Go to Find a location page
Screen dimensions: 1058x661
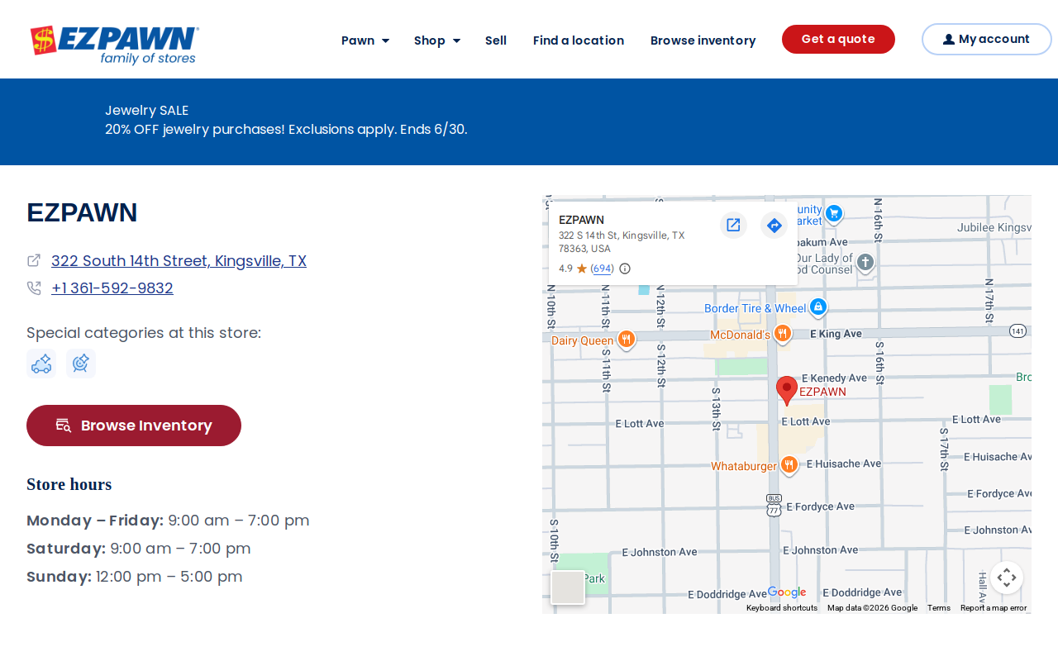pyautogui.click(x=579, y=40)
